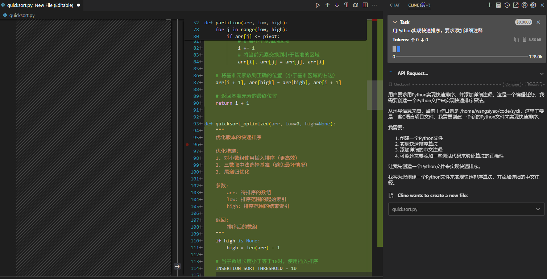The width and height of the screenshot is (547, 279).
Task: Click sticky header def partition line 52
Action: tap(246, 22)
